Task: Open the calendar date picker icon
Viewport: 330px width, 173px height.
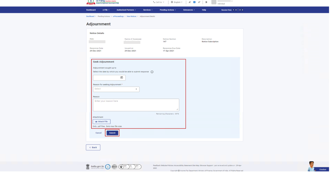Action: [x=122, y=78]
